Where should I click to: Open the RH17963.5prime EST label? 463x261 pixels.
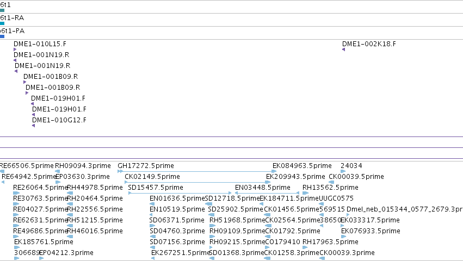(330, 242)
